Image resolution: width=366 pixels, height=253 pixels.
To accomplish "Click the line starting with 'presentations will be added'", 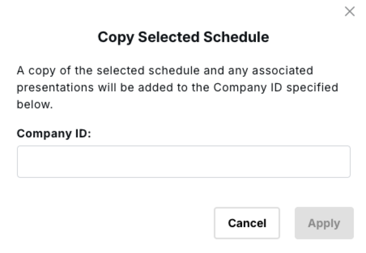I will click(x=177, y=87).
